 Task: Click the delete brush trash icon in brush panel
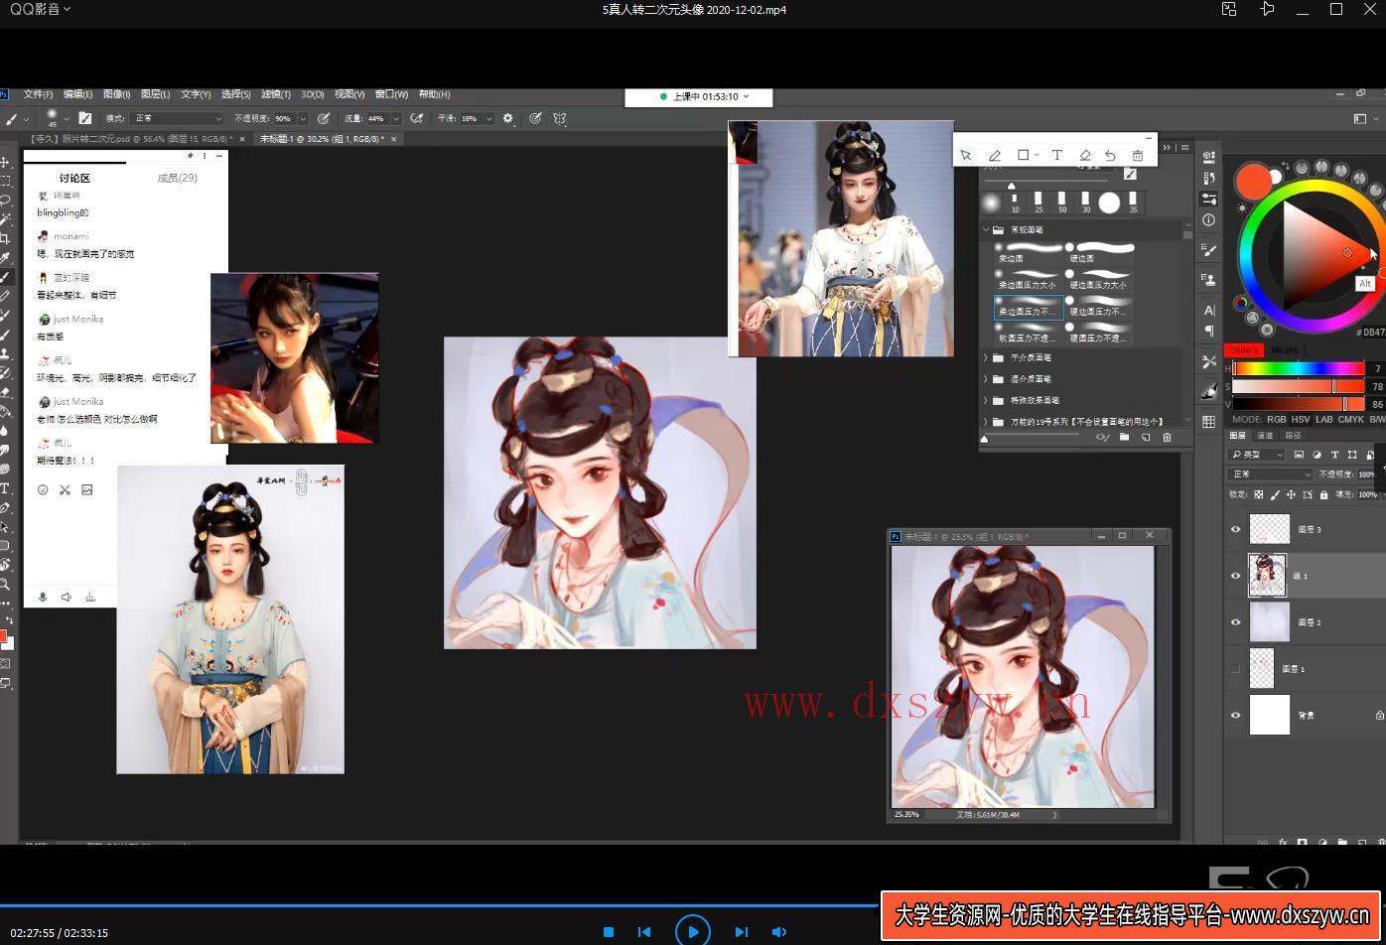1167,437
